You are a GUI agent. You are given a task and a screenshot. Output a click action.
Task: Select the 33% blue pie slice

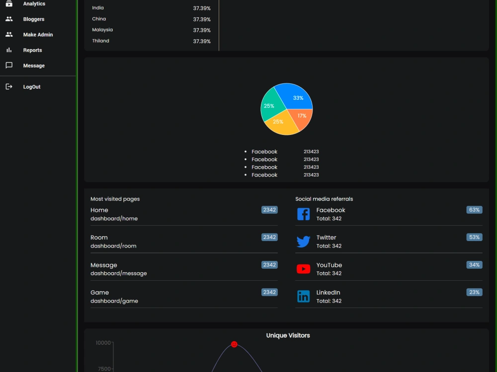click(x=297, y=98)
